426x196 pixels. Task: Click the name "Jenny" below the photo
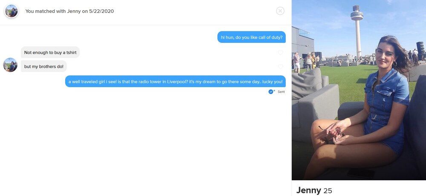pos(308,190)
